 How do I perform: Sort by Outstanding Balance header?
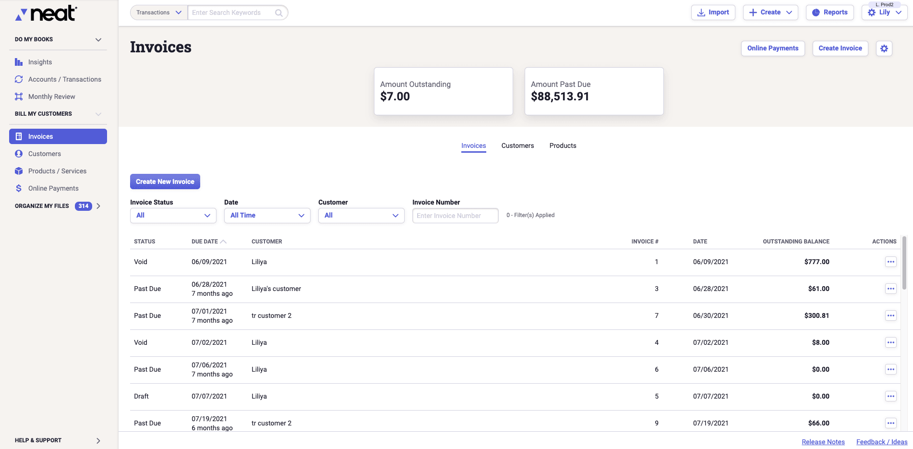click(796, 242)
